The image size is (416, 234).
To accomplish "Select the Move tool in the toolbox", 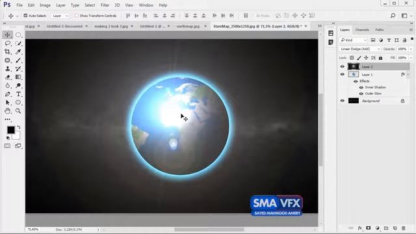I will tap(7, 34).
